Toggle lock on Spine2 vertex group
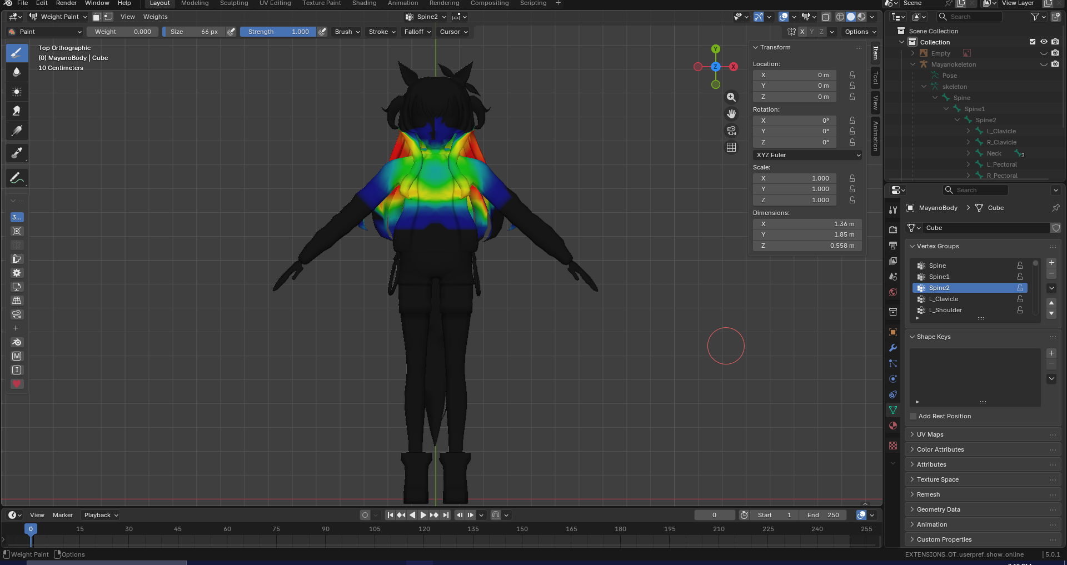 (1020, 288)
